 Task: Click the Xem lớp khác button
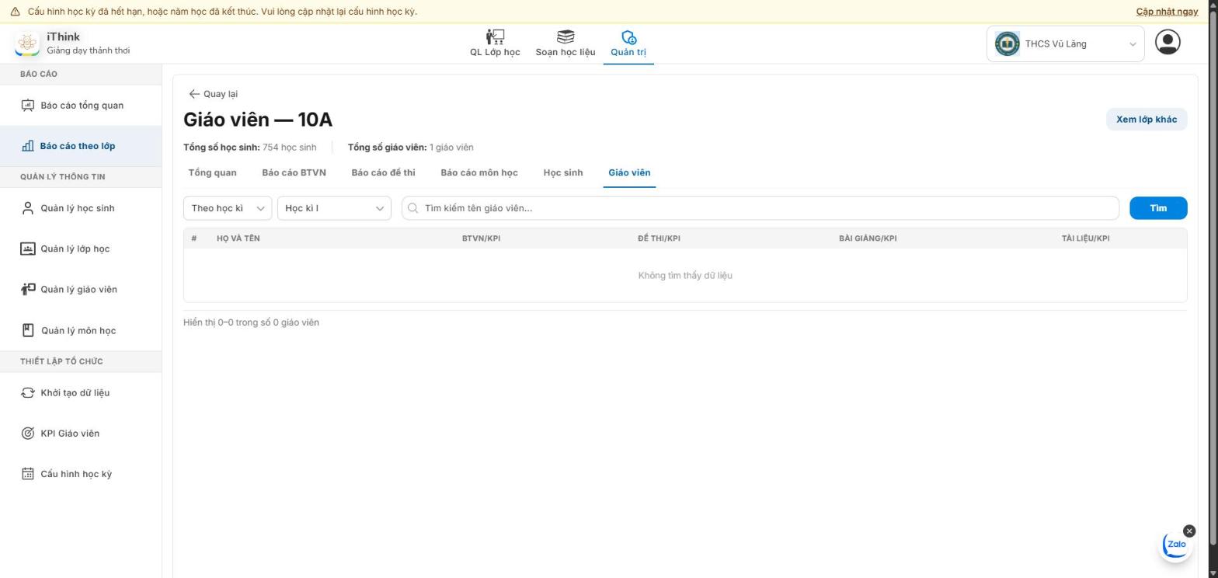pyautogui.click(x=1147, y=120)
